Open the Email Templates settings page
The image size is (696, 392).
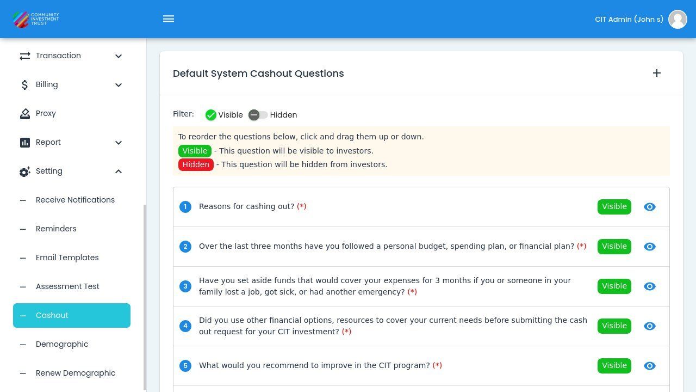pos(67,258)
